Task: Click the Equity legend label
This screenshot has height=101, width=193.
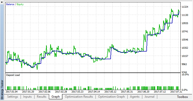Action: (x=20, y=4)
